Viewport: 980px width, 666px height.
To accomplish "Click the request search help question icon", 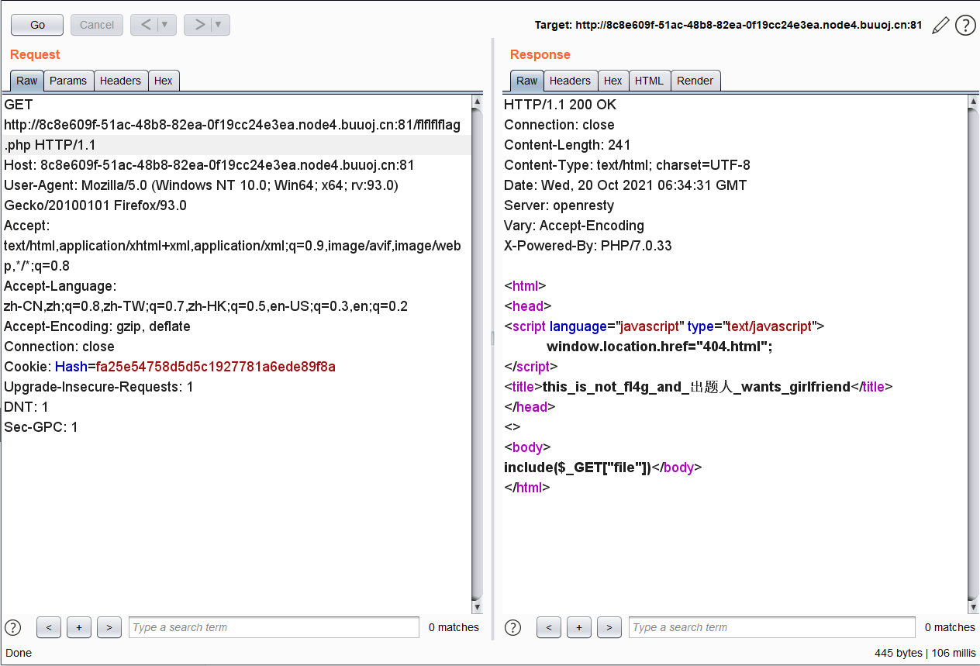I will coord(13,627).
